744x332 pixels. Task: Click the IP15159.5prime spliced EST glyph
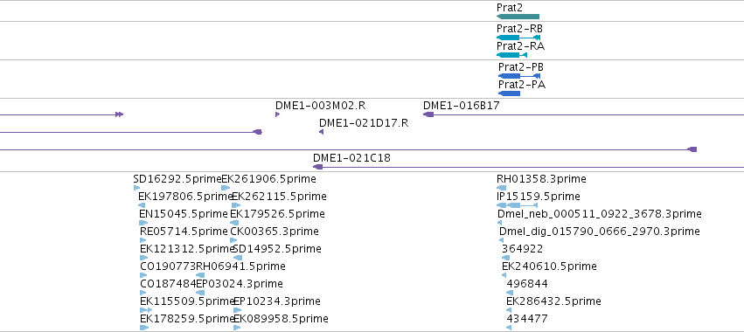tap(518, 205)
